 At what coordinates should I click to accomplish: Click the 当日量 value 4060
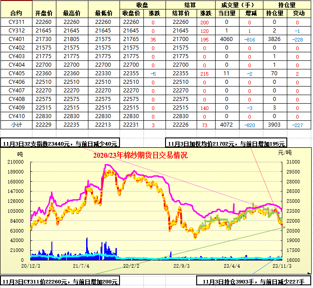click(226, 39)
